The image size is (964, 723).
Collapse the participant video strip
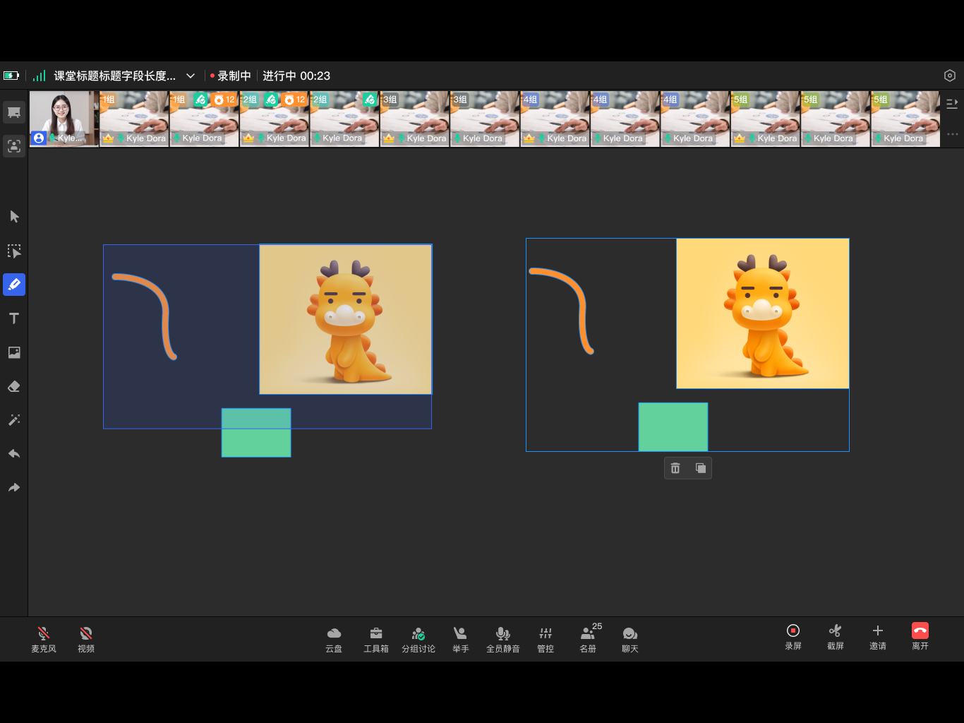[x=952, y=104]
